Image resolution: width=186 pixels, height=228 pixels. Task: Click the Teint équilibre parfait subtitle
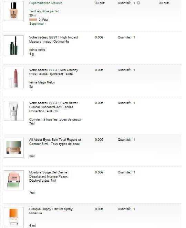(x=44, y=11)
